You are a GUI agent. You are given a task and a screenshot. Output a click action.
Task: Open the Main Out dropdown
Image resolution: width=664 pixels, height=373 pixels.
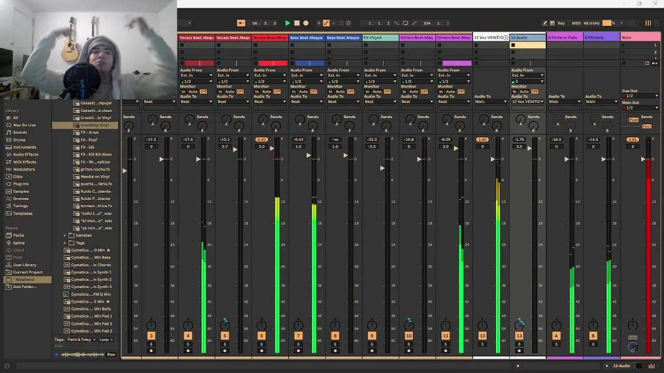coord(640,108)
